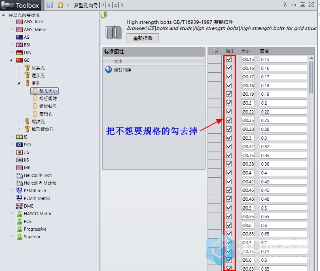Select the HASCO Metric user icon
This screenshot has height=271, width=320.
click(x=19, y=214)
